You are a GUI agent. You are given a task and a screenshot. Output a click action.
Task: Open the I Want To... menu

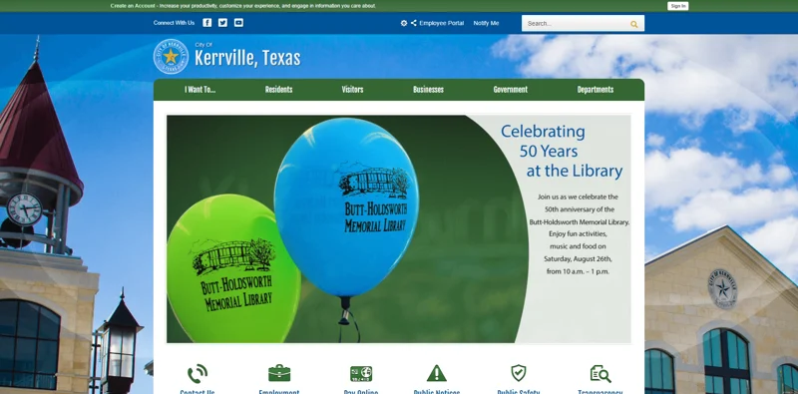[200, 90]
